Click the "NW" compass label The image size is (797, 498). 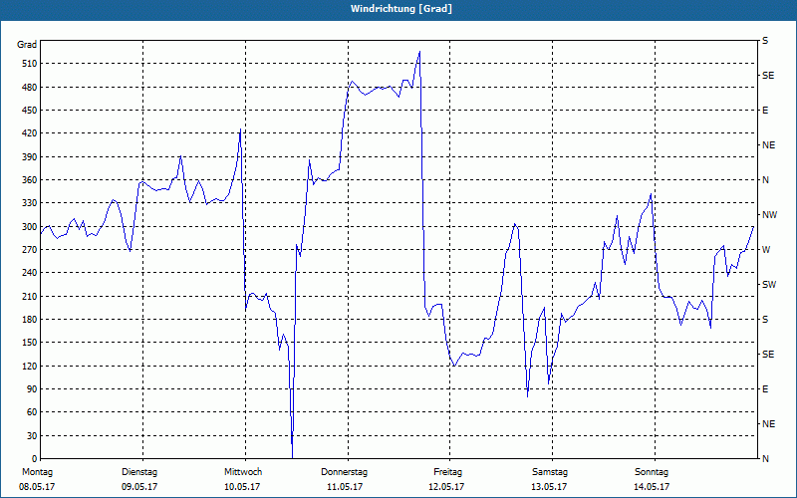770,215
